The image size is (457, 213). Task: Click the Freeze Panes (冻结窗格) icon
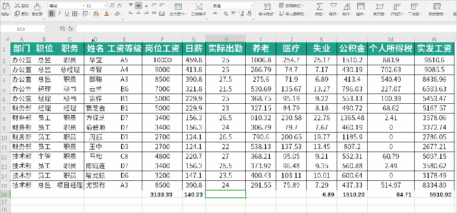click(437, 6)
